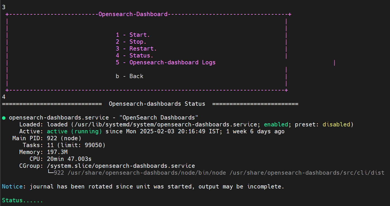
Task: Click the 'Opensearch-Dashboard' box title
Action: pos(133,14)
